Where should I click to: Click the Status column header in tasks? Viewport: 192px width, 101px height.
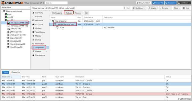click(178, 77)
